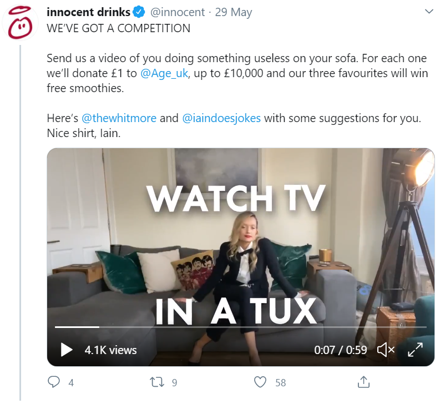Visit the @iaindoesjokes profile link
This screenshot has width=445, height=404.
tap(221, 118)
